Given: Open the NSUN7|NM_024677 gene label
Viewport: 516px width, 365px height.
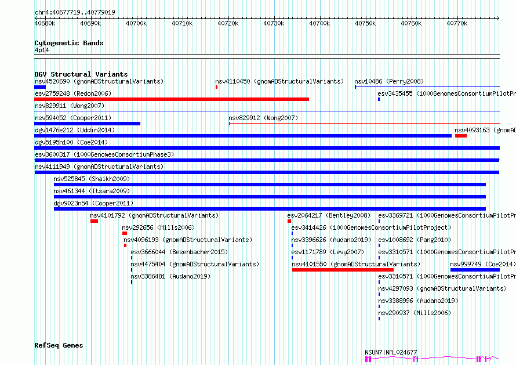Looking at the screenshot, I should coord(391,352).
